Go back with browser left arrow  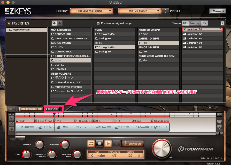pyautogui.click(x=54, y=23)
